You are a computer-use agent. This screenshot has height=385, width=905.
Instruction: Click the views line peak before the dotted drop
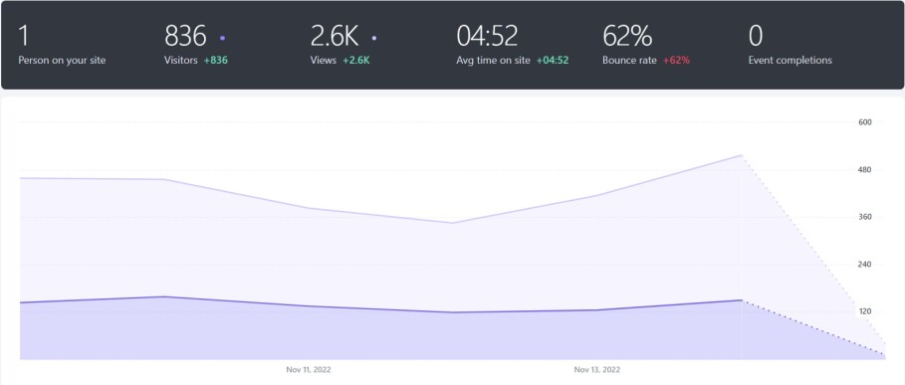[x=741, y=155]
